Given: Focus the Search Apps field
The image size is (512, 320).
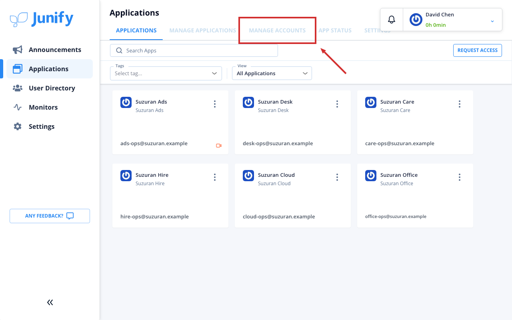Looking at the screenshot, I should tap(194, 50).
